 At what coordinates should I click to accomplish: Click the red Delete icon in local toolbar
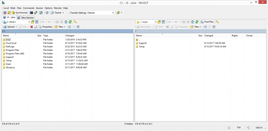tap(31, 27)
